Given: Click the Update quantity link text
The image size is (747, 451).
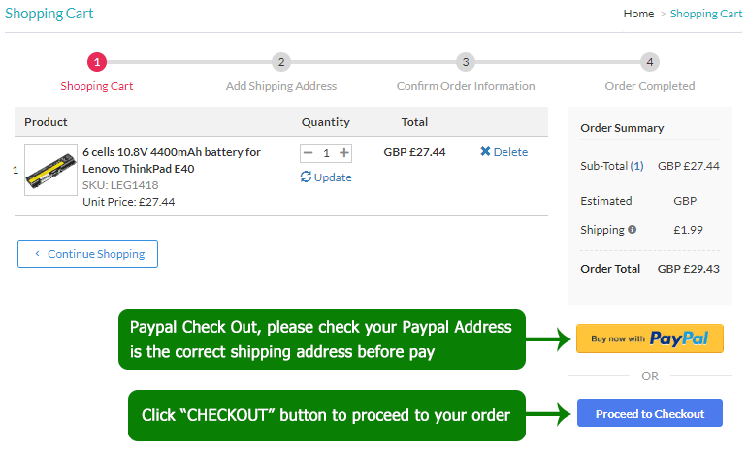Looking at the screenshot, I should coord(334,177).
